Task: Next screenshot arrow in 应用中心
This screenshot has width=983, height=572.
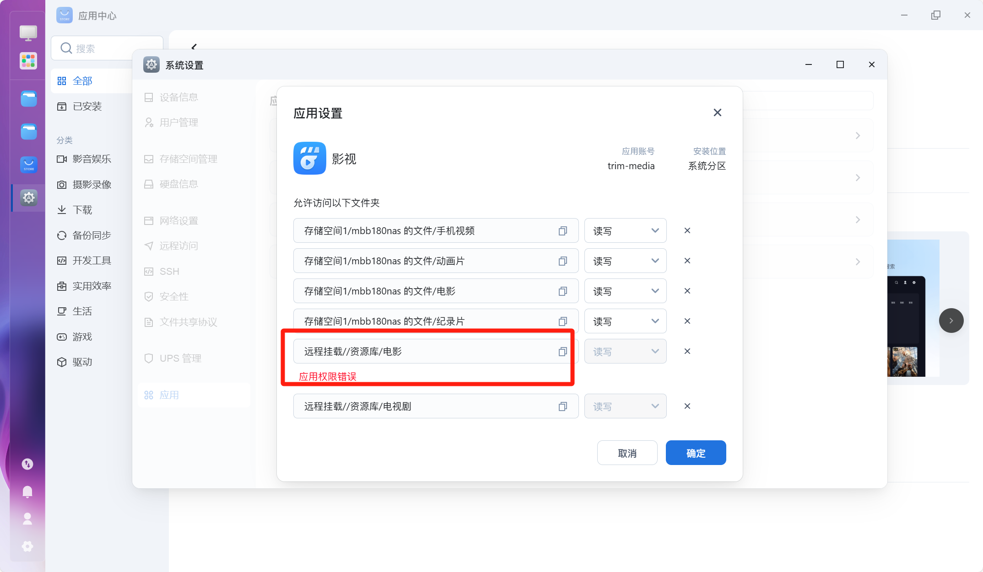Action: (x=951, y=321)
